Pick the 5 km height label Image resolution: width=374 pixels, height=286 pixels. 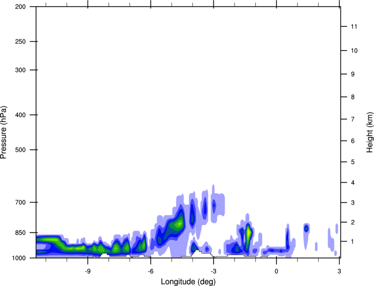pyautogui.click(x=353, y=162)
